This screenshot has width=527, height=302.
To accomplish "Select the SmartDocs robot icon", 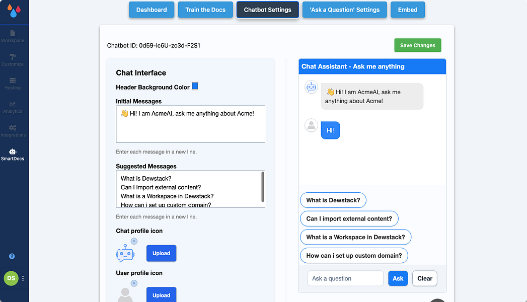I will (13, 152).
